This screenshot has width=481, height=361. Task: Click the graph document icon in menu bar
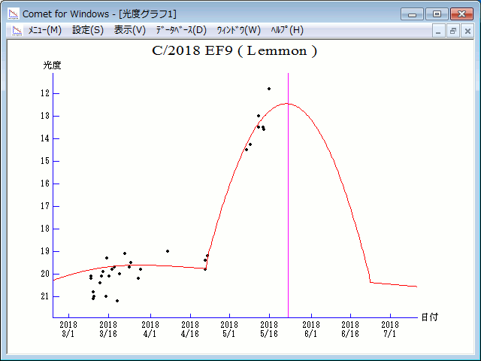[x=17, y=30]
